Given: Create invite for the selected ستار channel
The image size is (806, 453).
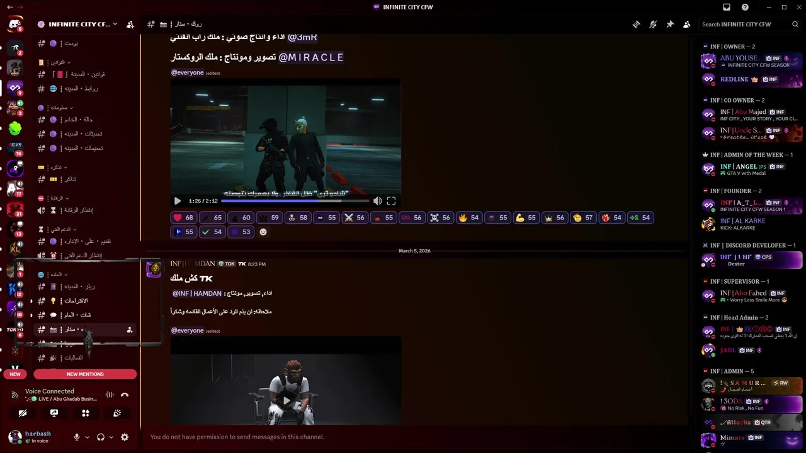Looking at the screenshot, I should [x=130, y=330].
